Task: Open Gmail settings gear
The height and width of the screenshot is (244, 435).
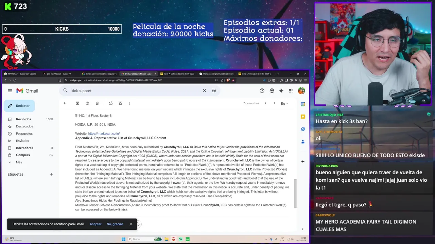Action: pos(272,91)
